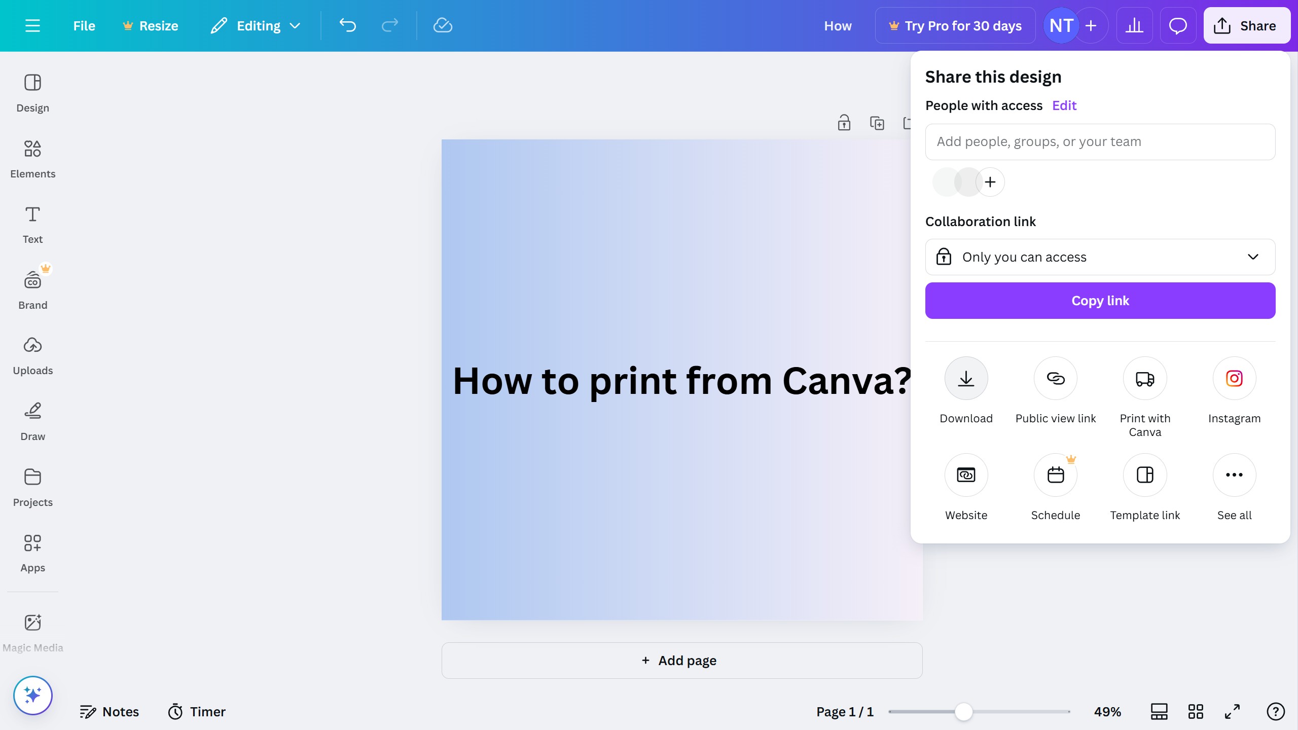
Task: Enter fullscreen present mode icon
Action: tap(1232, 711)
